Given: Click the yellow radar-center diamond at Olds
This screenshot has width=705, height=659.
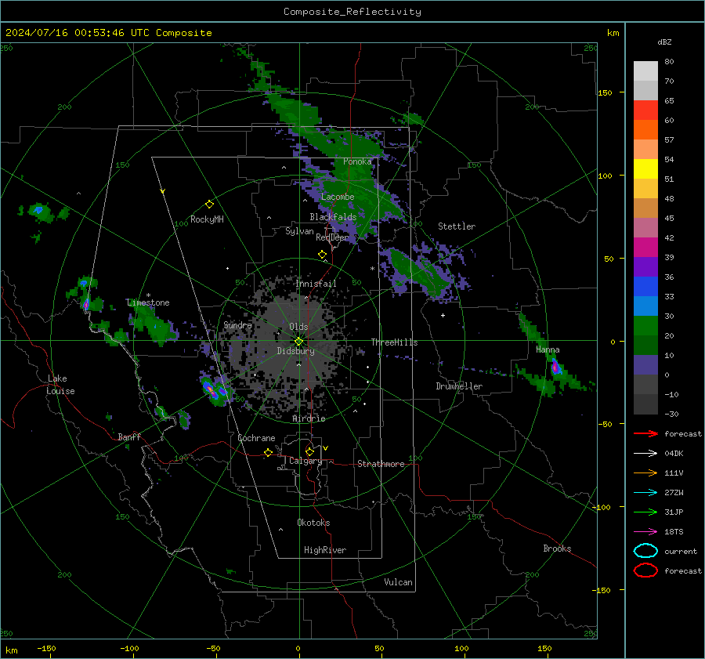Looking at the screenshot, I should (x=298, y=342).
